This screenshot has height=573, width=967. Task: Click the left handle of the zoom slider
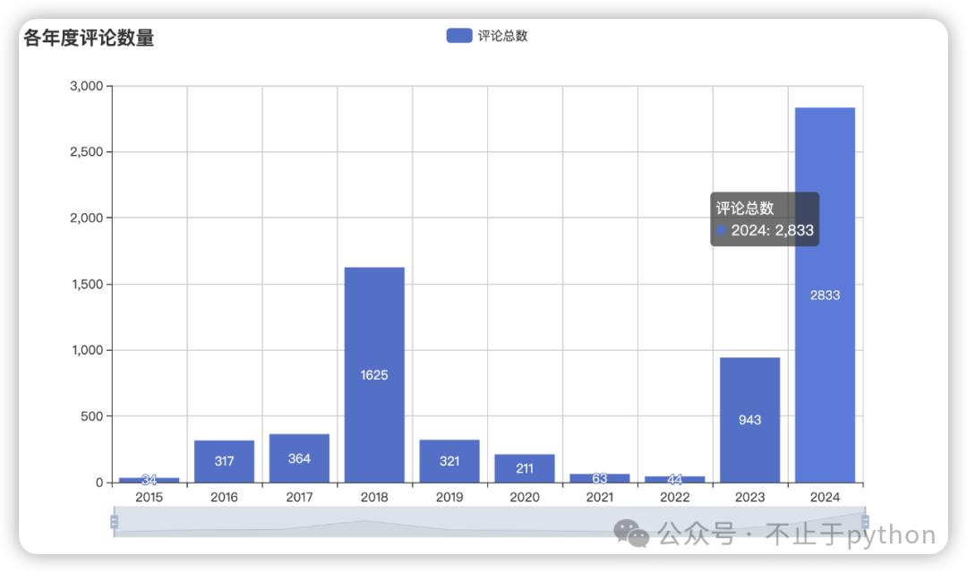(114, 521)
